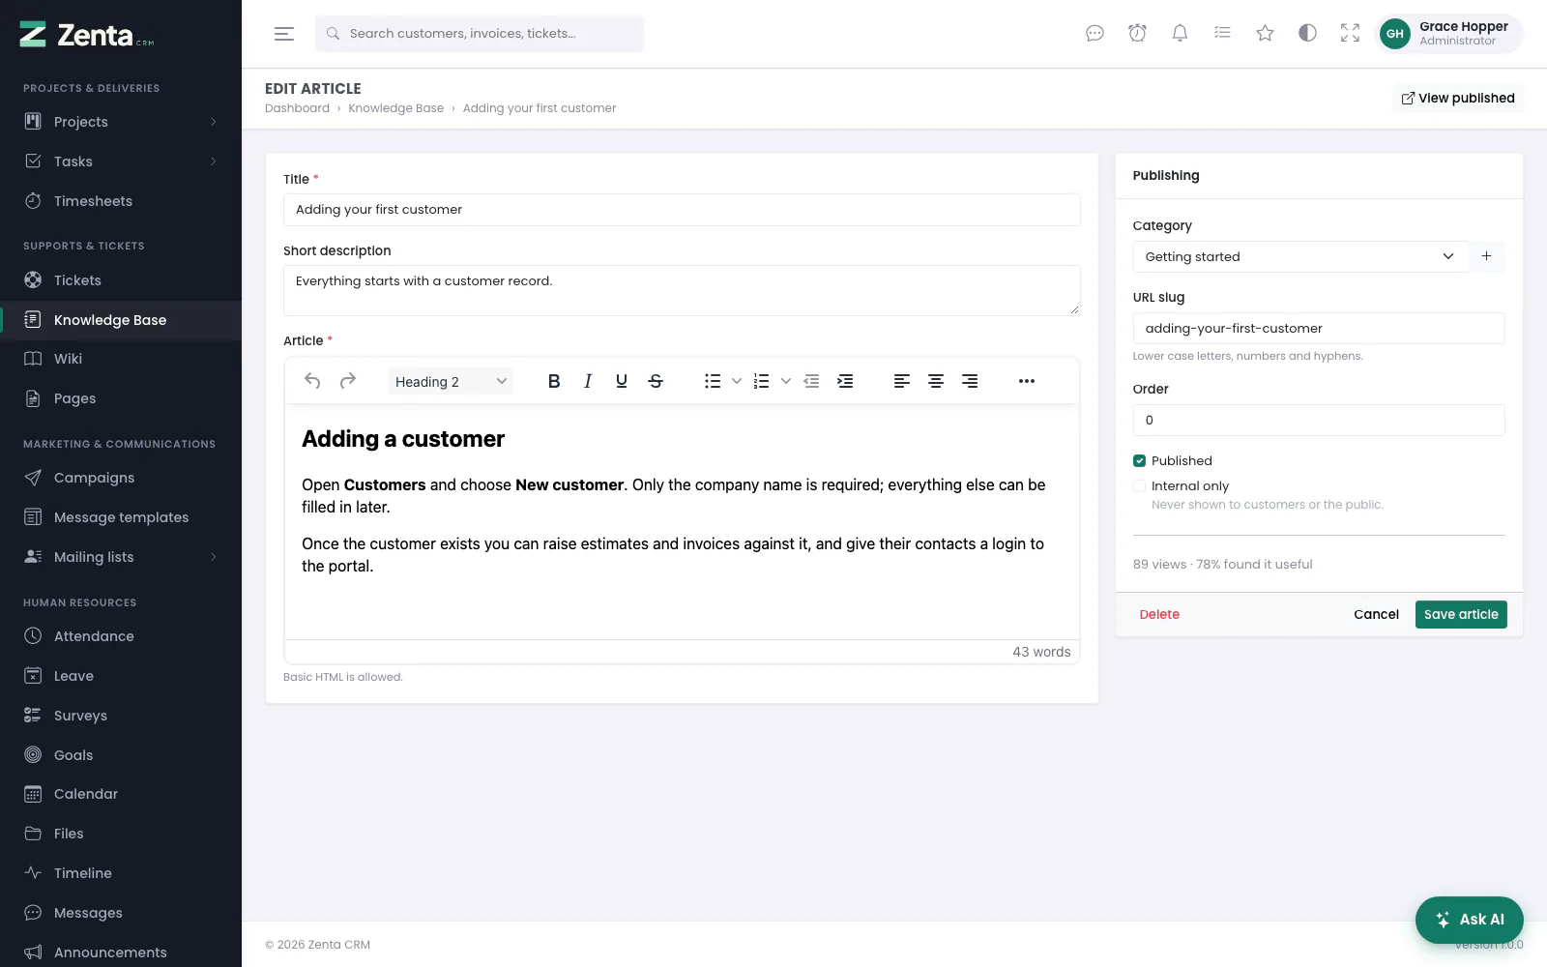Click the Cancel button
1547x967 pixels.
(x=1376, y=615)
